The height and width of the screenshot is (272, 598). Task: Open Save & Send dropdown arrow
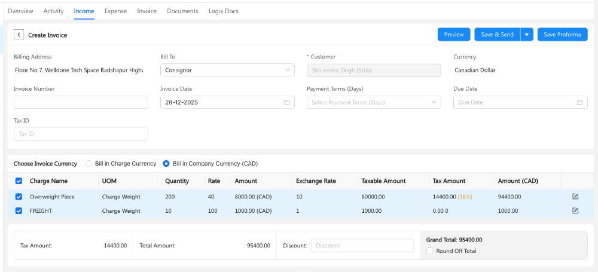(x=527, y=35)
